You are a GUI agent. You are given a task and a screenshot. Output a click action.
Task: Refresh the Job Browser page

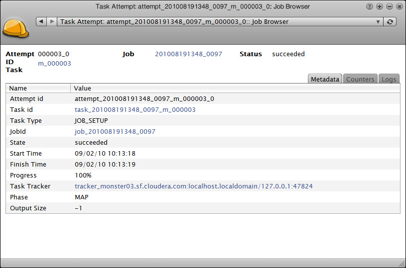click(x=390, y=21)
